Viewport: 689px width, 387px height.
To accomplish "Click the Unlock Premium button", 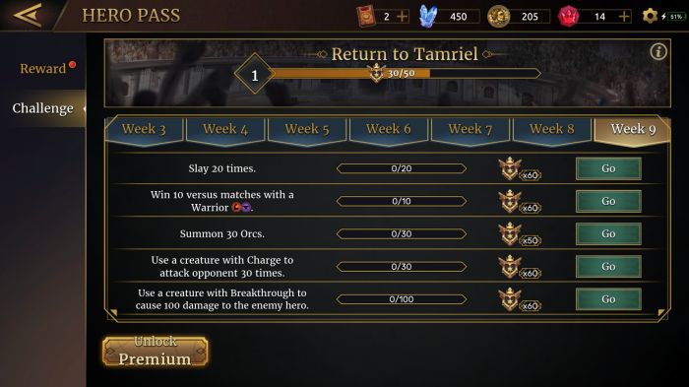I will pyautogui.click(x=156, y=352).
